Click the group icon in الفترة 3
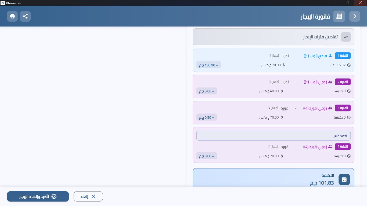This screenshot has height=206, width=367. point(330,108)
